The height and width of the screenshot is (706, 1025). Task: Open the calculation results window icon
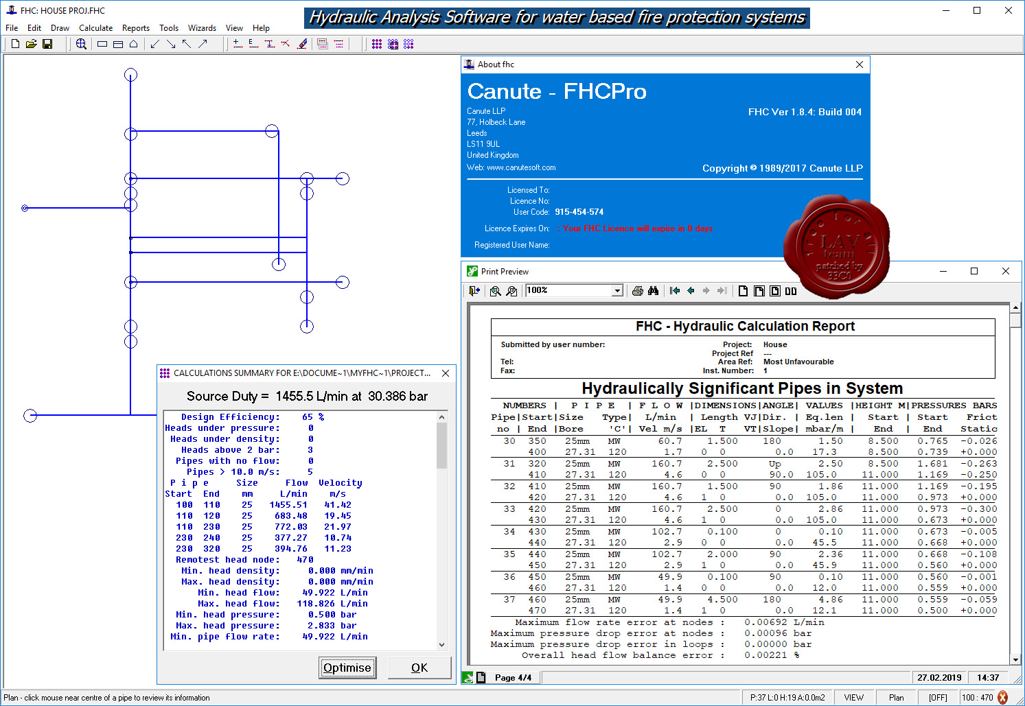point(323,44)
